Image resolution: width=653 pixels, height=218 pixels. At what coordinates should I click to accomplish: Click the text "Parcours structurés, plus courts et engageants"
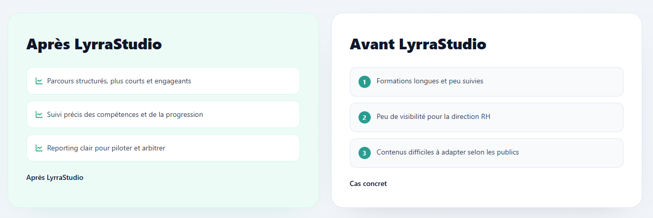[x=119, y=81]
